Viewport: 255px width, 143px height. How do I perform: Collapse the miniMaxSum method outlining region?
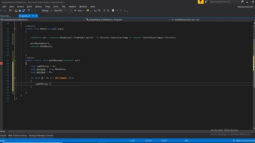pos(14,60)
